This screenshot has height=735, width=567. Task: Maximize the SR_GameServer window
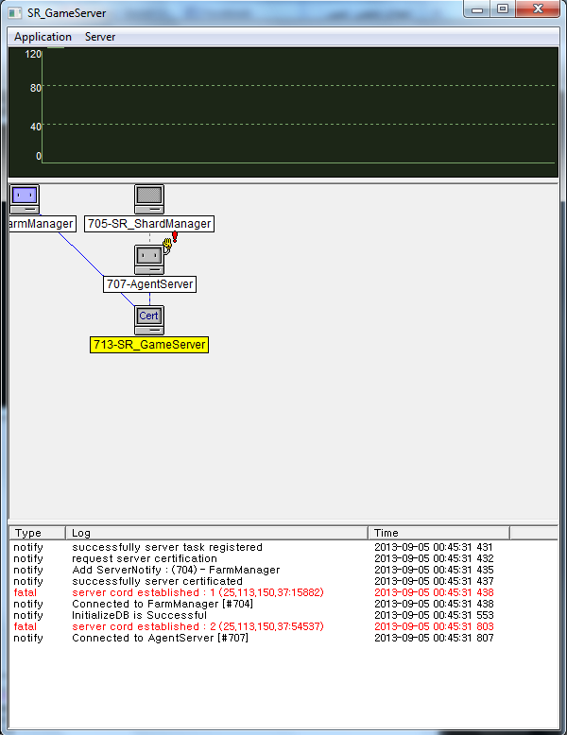point(503,9)
